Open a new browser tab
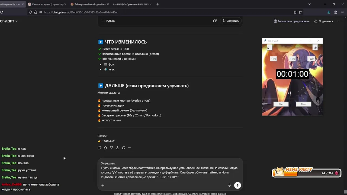 (158, 4)
